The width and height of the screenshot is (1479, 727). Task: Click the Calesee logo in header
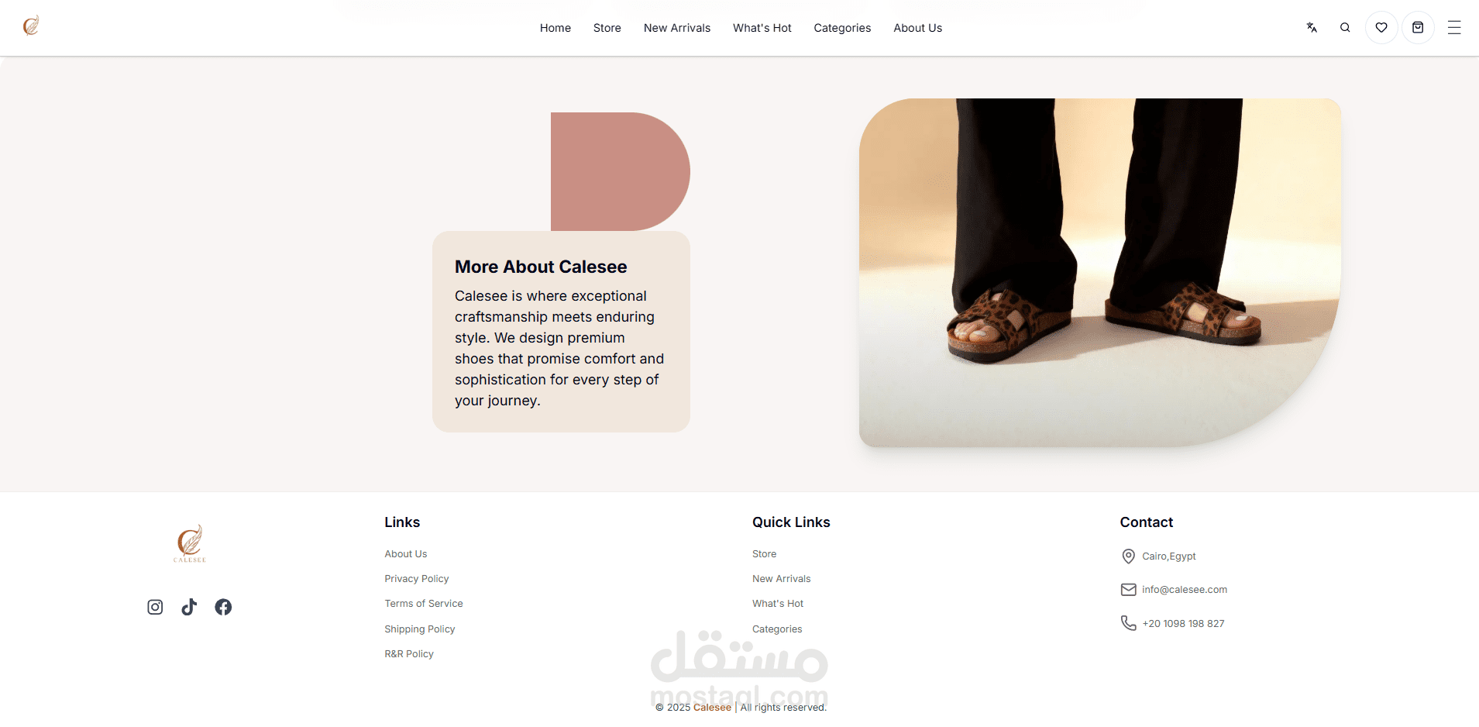tap(31, 26)
